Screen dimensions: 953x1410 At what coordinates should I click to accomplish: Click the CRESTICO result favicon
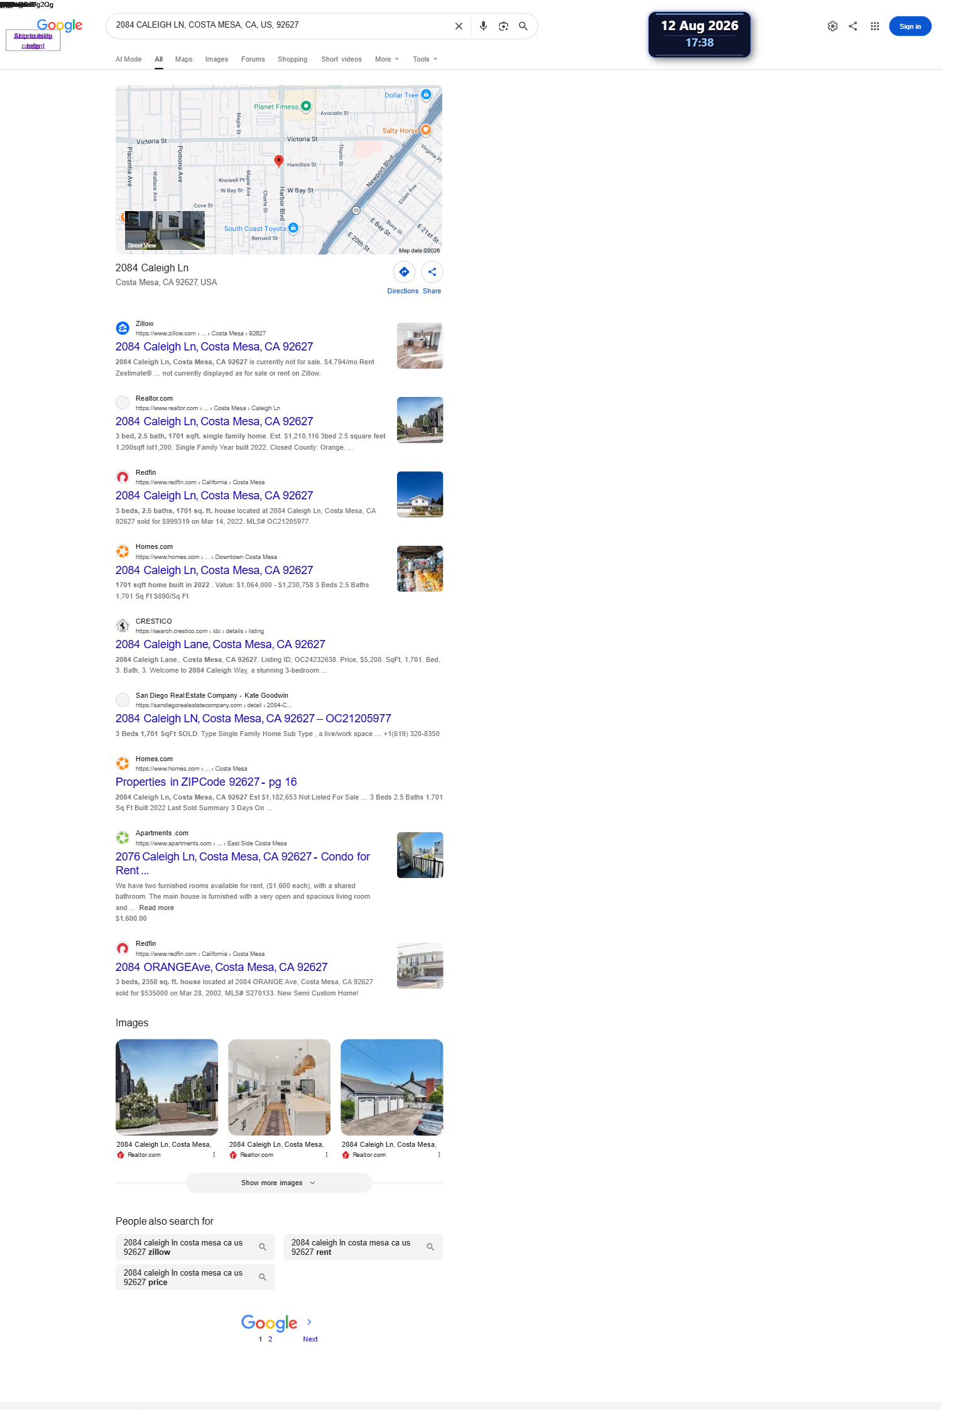[123, 626]
